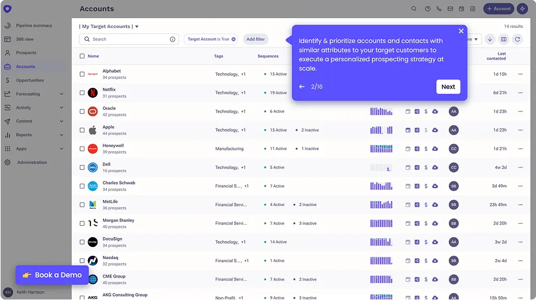Close the tour tooltip

coord(461,31)
